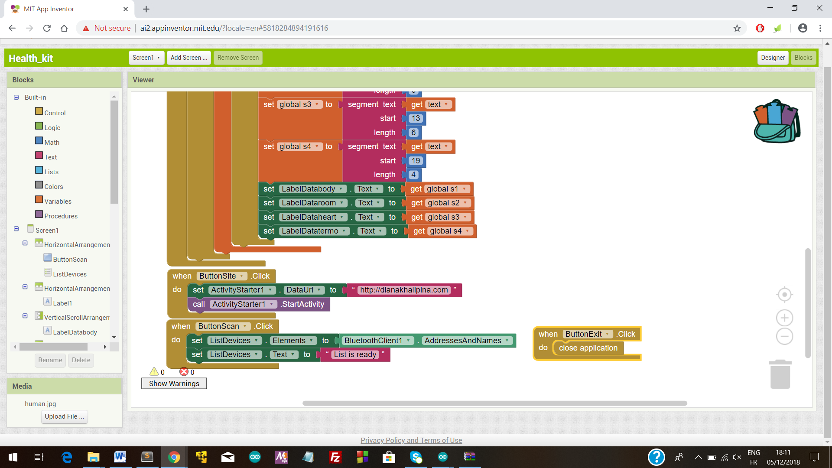The height and width of the screenshot is (468, 832).
Task: Switch to the Designer view
Action: coord(772,58)
